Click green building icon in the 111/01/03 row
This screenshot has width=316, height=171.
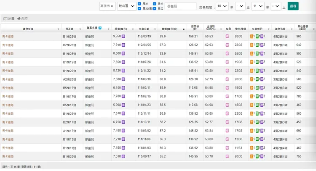tap(257, 148)
